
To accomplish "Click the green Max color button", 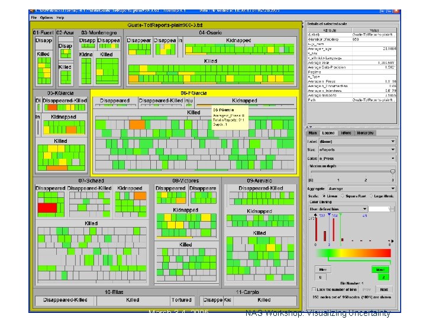I will tap(380, 270).
